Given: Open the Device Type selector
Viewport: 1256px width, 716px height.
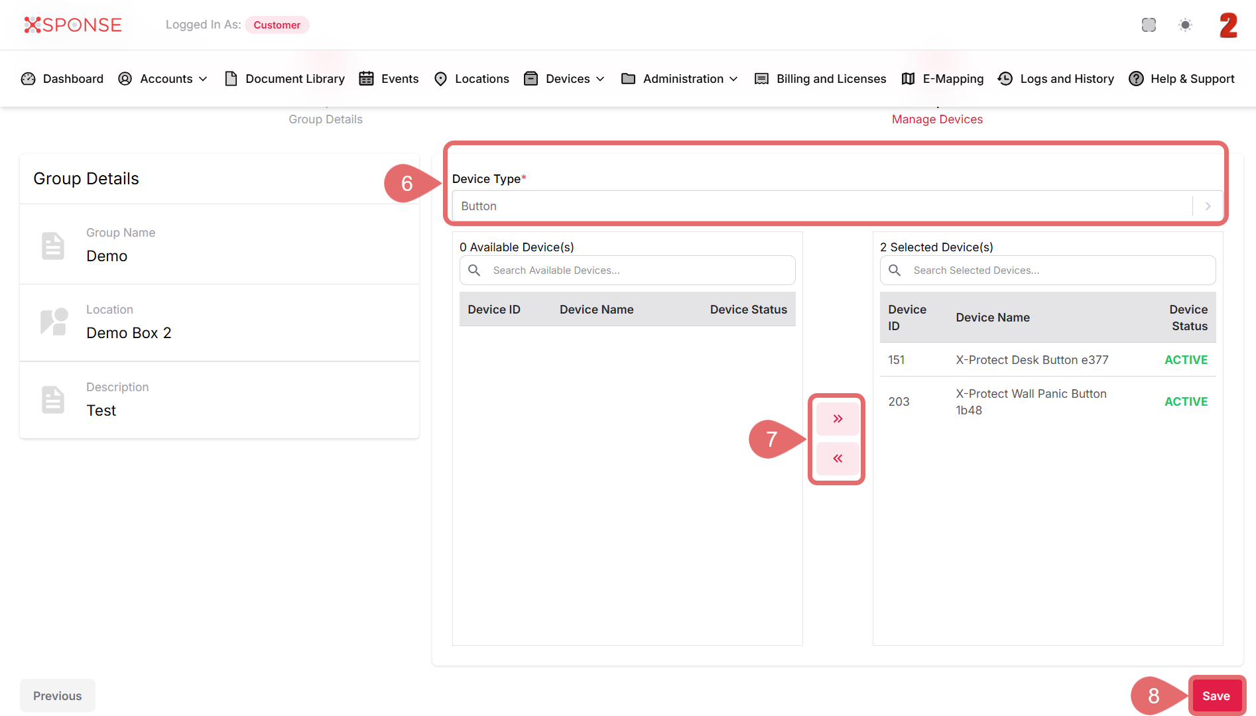Looking at the screenshot, I should (x=837, y=206).
